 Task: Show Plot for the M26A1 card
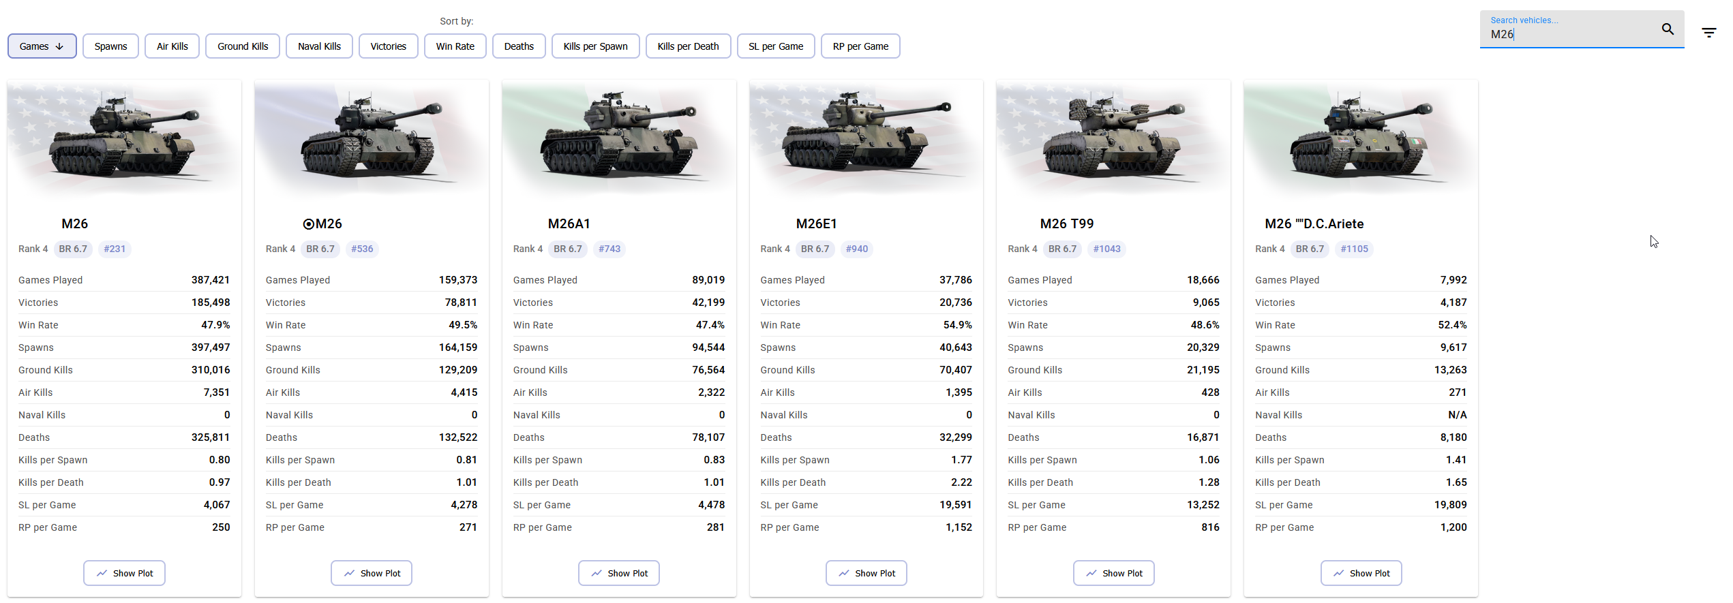tap(619, 573)
